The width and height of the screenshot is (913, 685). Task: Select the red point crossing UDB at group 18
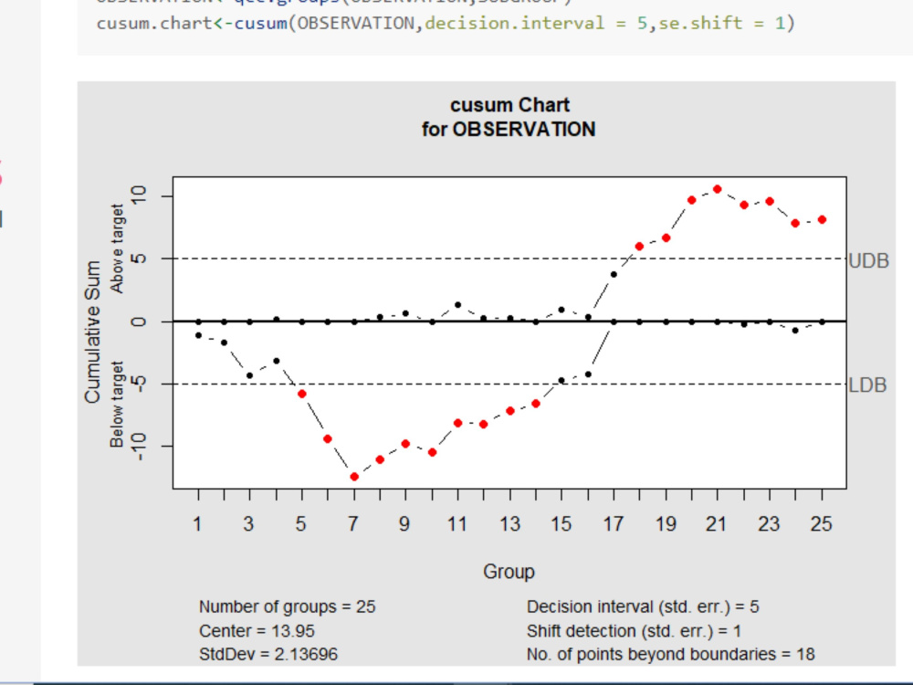(x=639, y=244)
